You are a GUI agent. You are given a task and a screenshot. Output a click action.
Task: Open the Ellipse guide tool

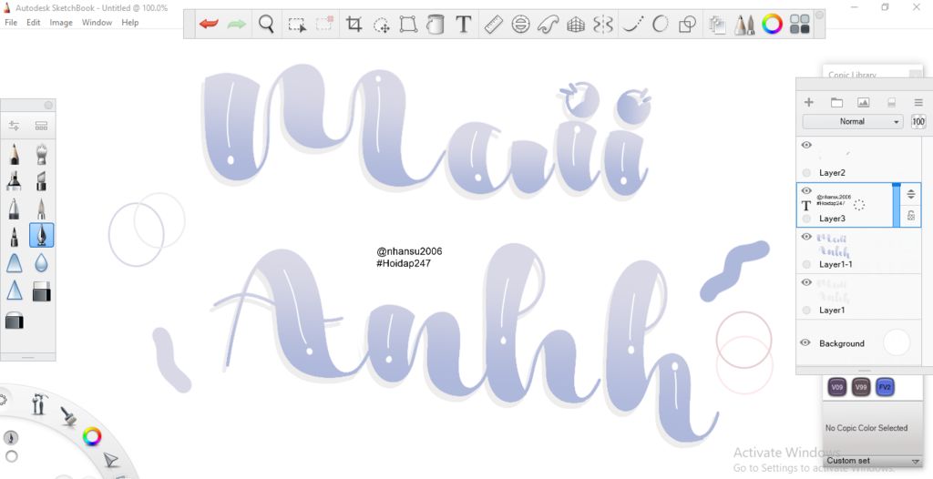(520, 25)
